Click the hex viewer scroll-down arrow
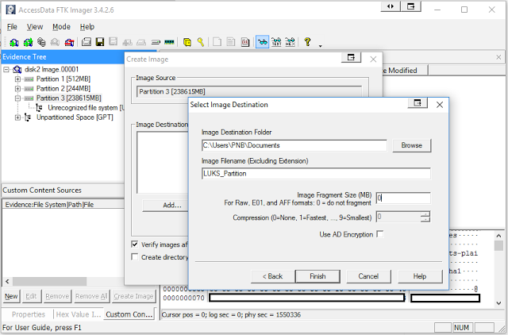The image size is (508, 335). pyautogui.click(x=498, y=303)
